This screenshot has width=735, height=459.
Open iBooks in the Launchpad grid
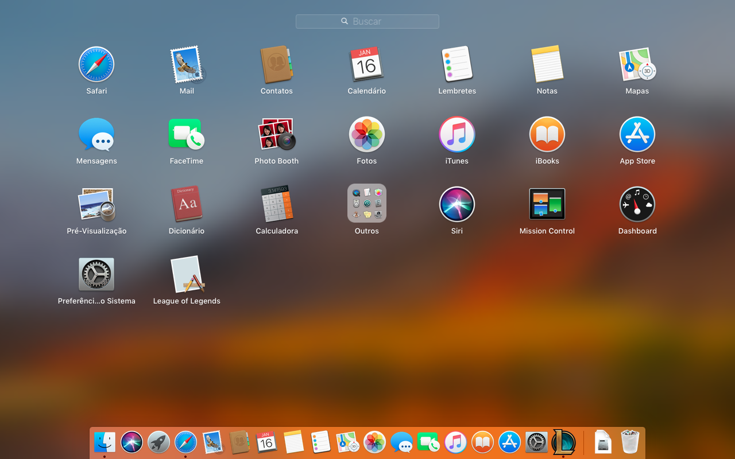click(x=547, y=134)
